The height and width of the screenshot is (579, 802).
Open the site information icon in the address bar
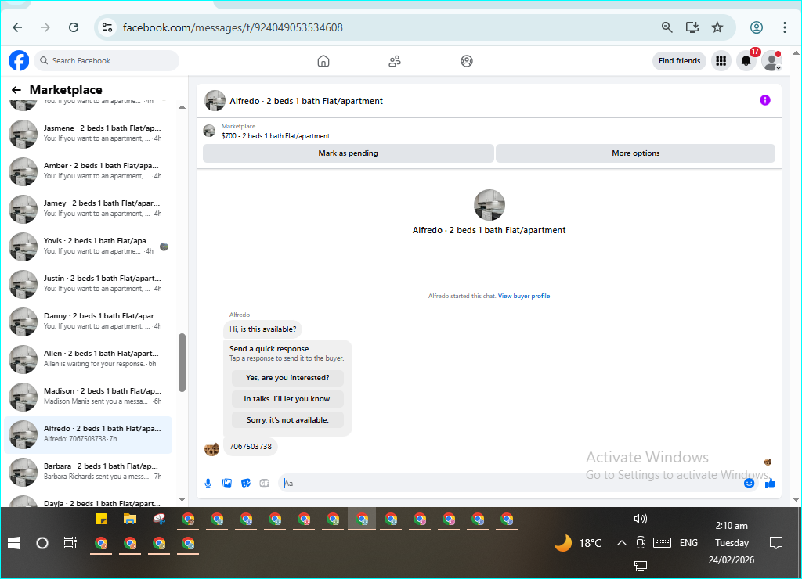[107, 27]
